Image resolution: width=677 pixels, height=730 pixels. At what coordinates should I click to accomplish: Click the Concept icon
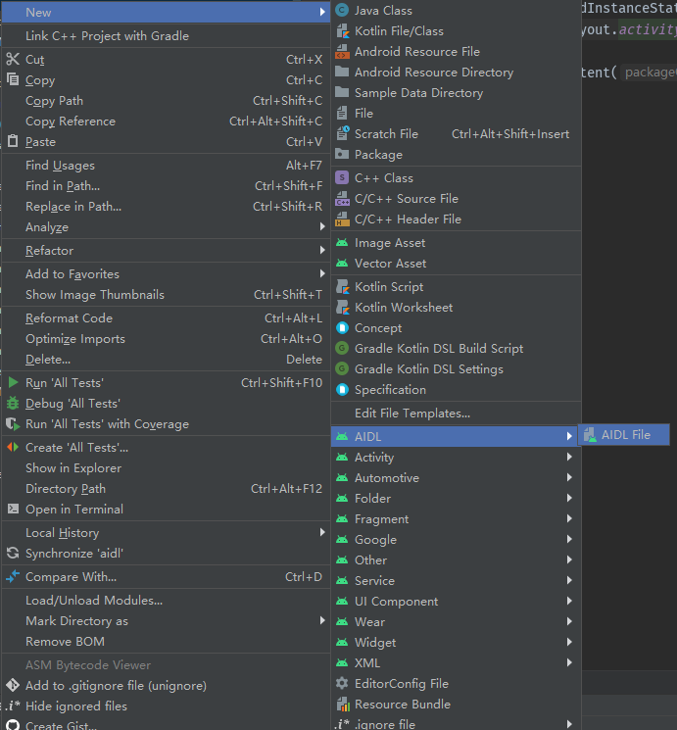tap(342, 327)
